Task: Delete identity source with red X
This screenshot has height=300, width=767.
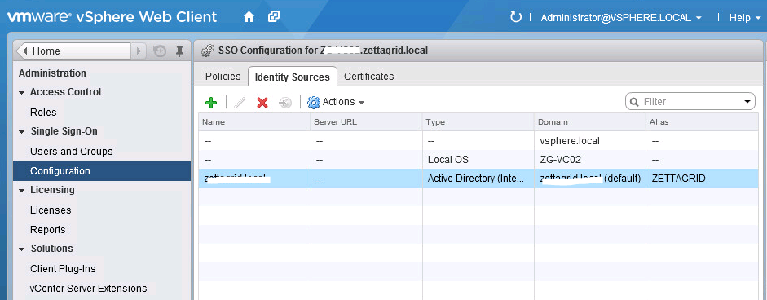Action: click(262, 102)
